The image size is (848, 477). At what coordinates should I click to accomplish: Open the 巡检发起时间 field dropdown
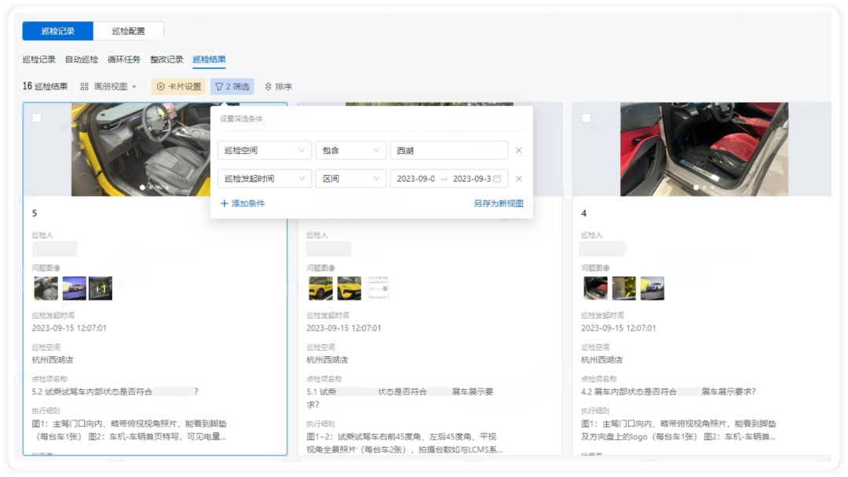tap(265, 179)
